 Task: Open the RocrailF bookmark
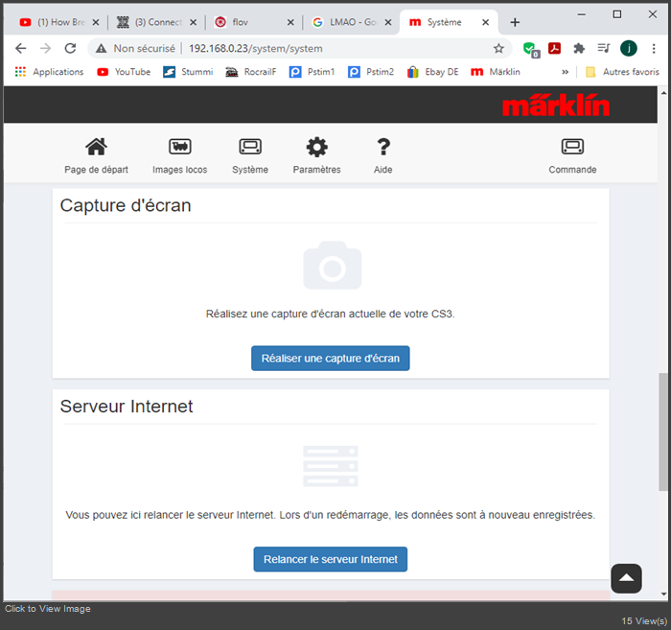251,72
